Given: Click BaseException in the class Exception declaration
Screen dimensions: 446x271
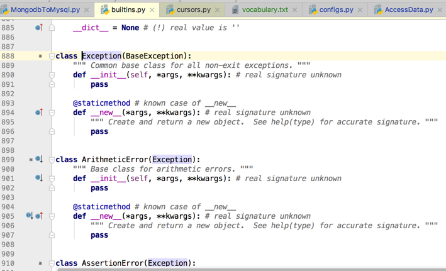Looking at the screenshot, I should pyautogui.click(x=155, y=56).
